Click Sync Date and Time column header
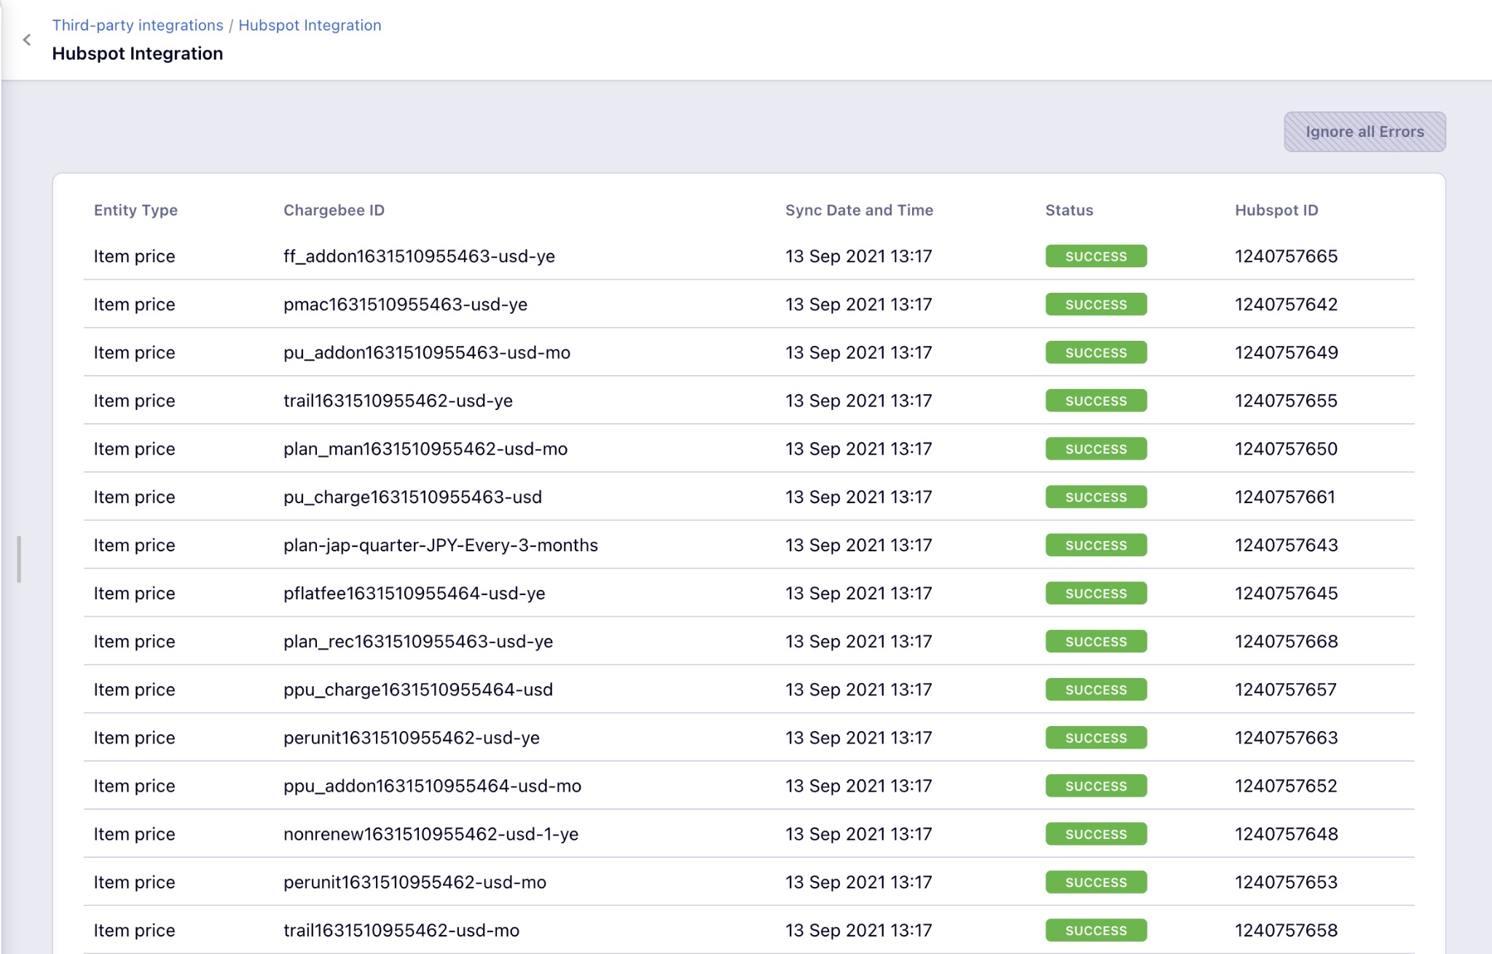 point(859,210)
